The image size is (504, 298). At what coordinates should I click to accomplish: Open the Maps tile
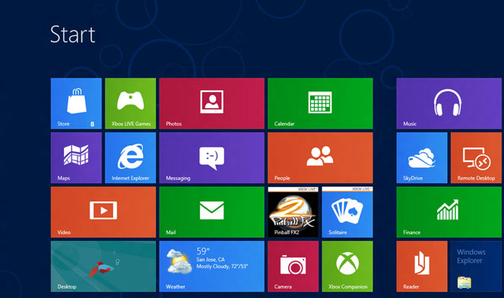click(76, 158)
